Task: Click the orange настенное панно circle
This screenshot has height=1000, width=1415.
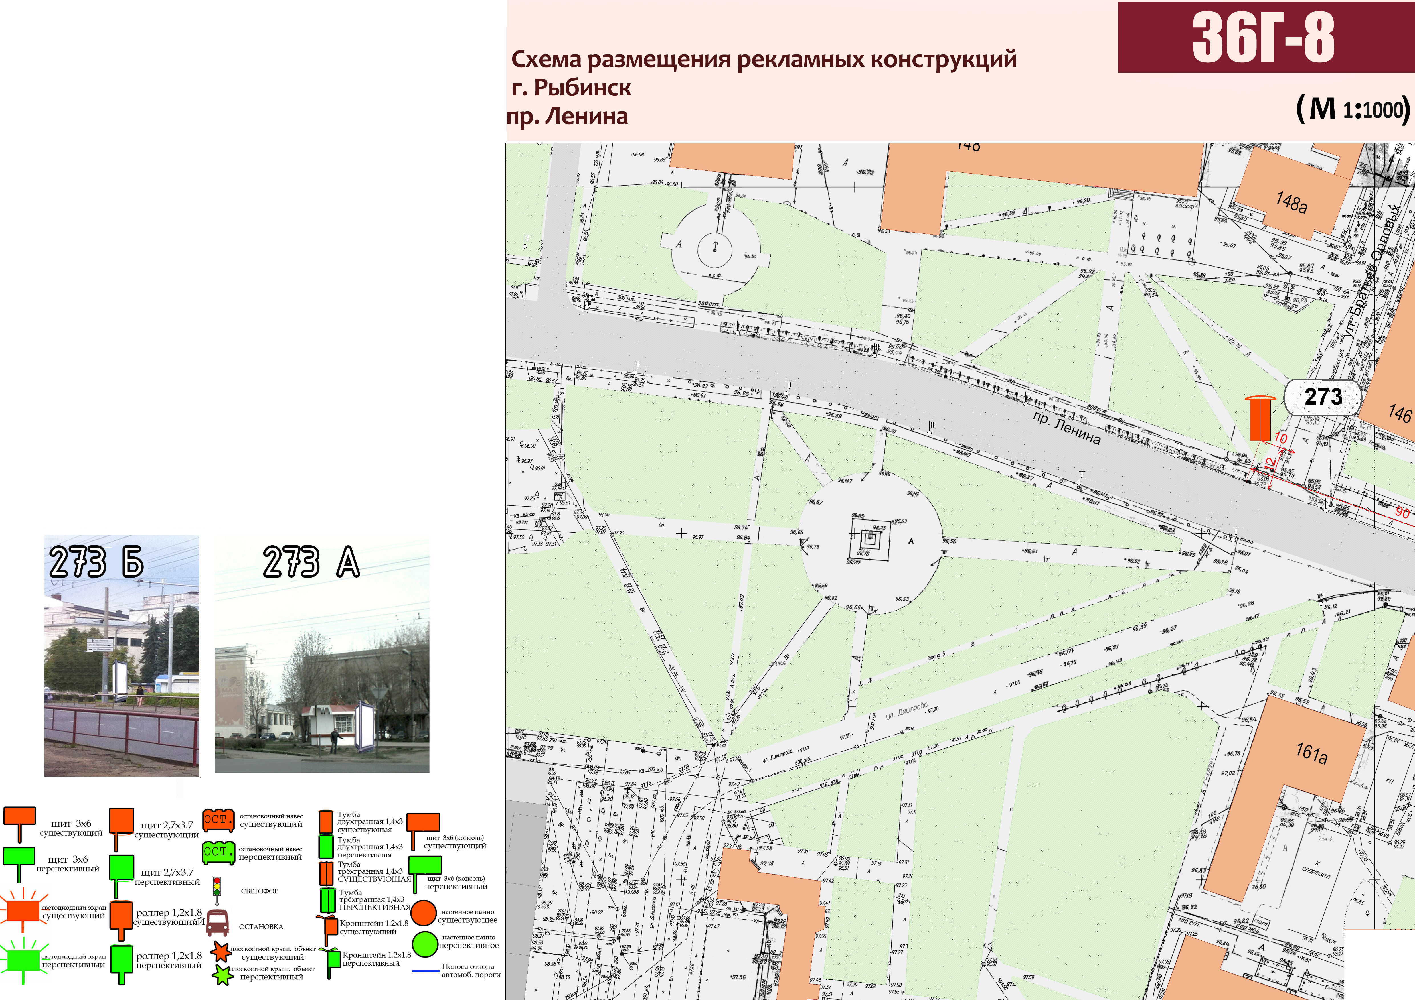Action: tap(424, 913)
